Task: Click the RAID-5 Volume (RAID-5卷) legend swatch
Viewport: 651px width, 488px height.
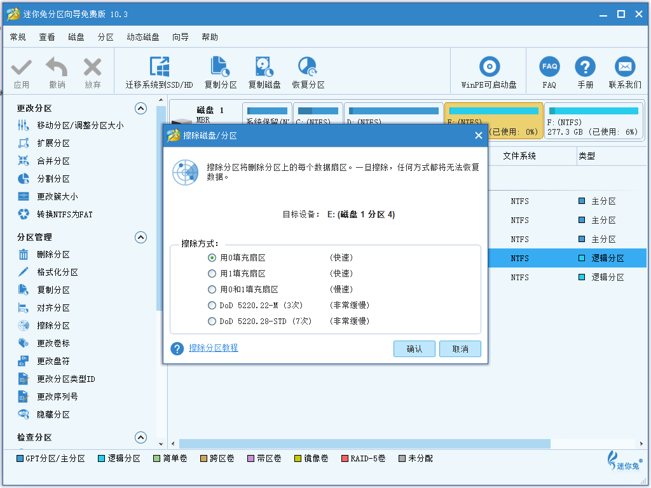Action: 345,459
